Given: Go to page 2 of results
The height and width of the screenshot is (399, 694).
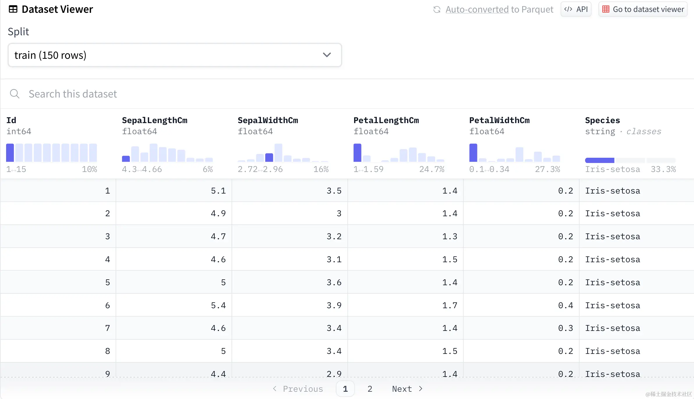Looking at the screenshot, I should 370,389.
